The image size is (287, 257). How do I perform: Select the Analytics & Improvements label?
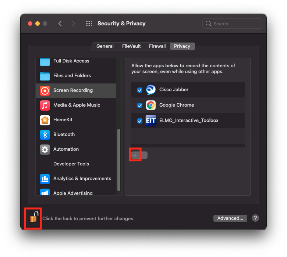click(x=82, y=179)
